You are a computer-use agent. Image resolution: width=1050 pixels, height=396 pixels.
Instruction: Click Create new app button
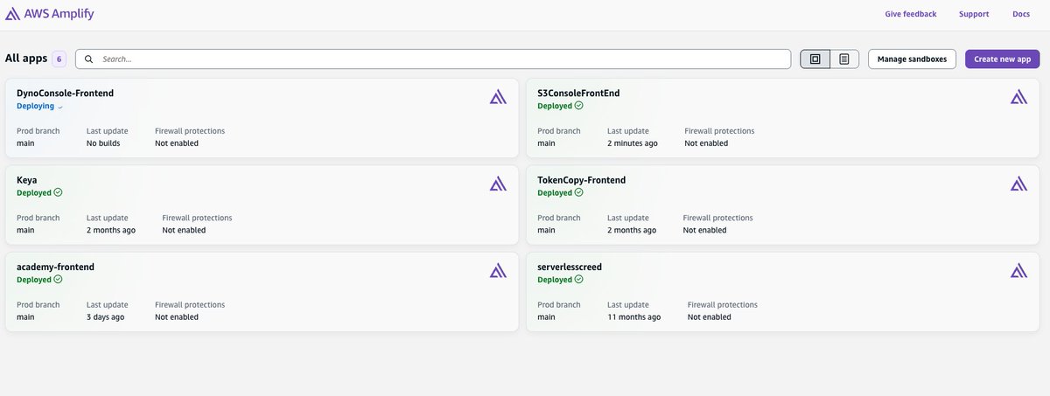pos(1003,59)
